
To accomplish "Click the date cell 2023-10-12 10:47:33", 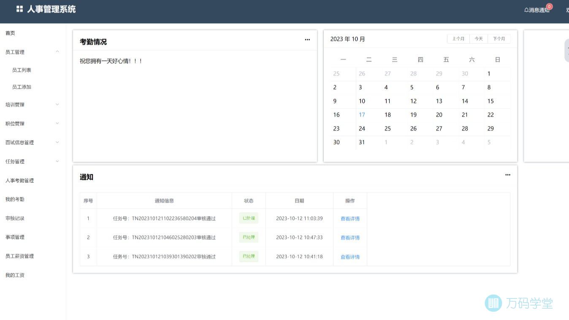I will (x=299, y=238).
